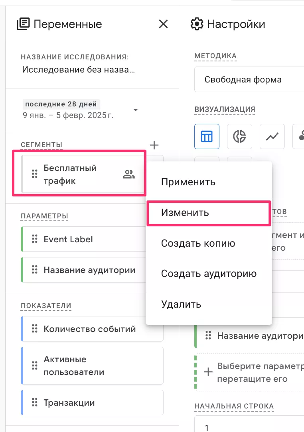304x432 pixels.
Task: Click the Количество событий metric chip
Action: [x=92, y=329]
